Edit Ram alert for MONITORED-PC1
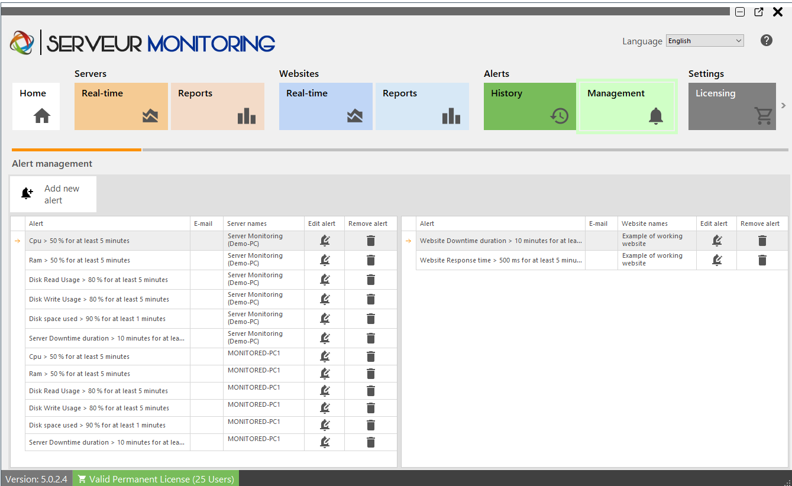The image size is (792, 486). [325, 374]
